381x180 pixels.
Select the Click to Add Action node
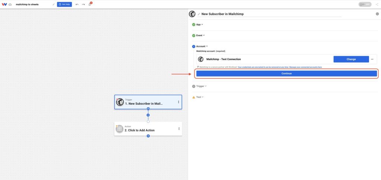pos(148,129)
